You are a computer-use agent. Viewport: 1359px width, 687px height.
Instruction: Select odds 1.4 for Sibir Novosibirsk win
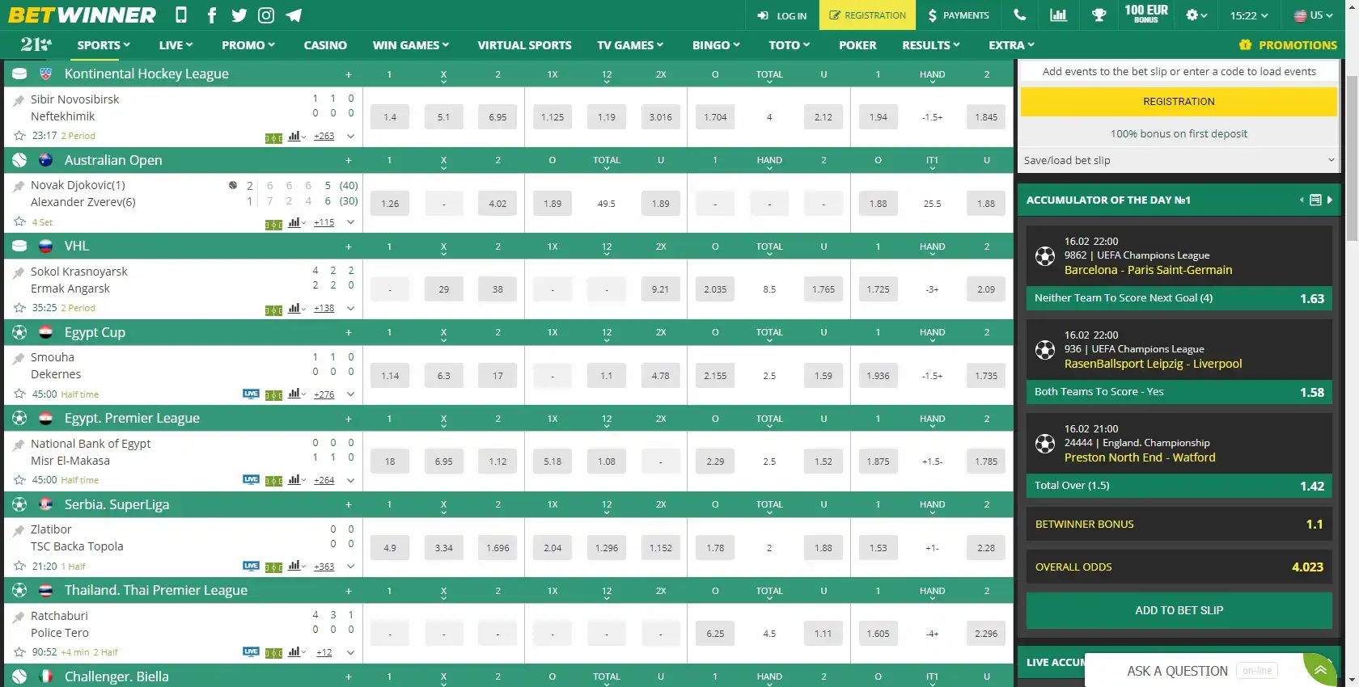(390, 117)
